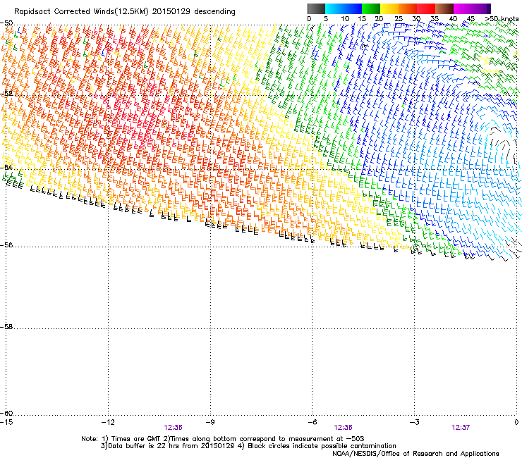The image size is (522, 458).
Task: Click the purple time label '12:37'
Action: (461, 428)
